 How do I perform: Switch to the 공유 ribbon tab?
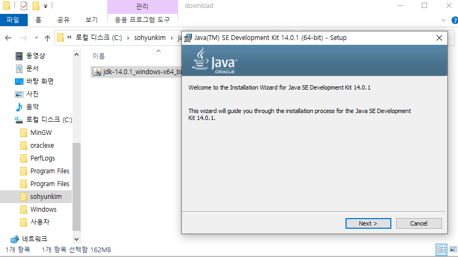[63, 20]
